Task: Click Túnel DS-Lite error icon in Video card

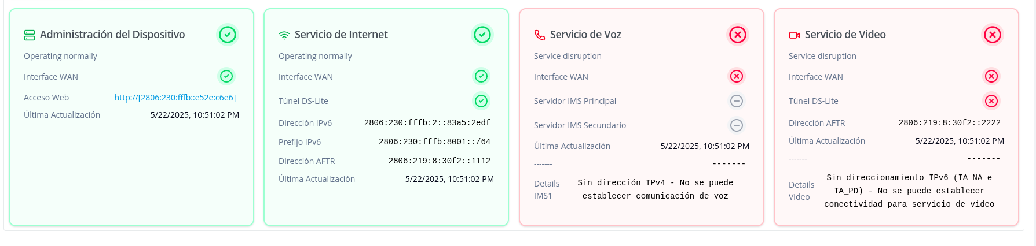Action: [x=991, y=101]
